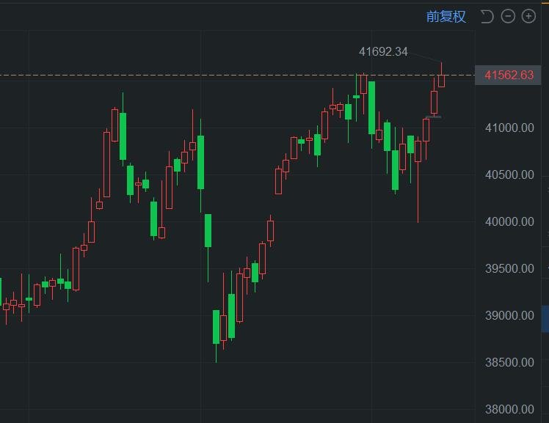Open the 前复权 adjustment dropdown
Viewport: 549px width, 423px height.
coord(446,16)
